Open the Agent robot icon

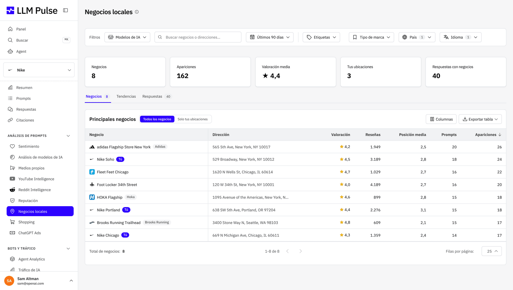pos(10,51)
